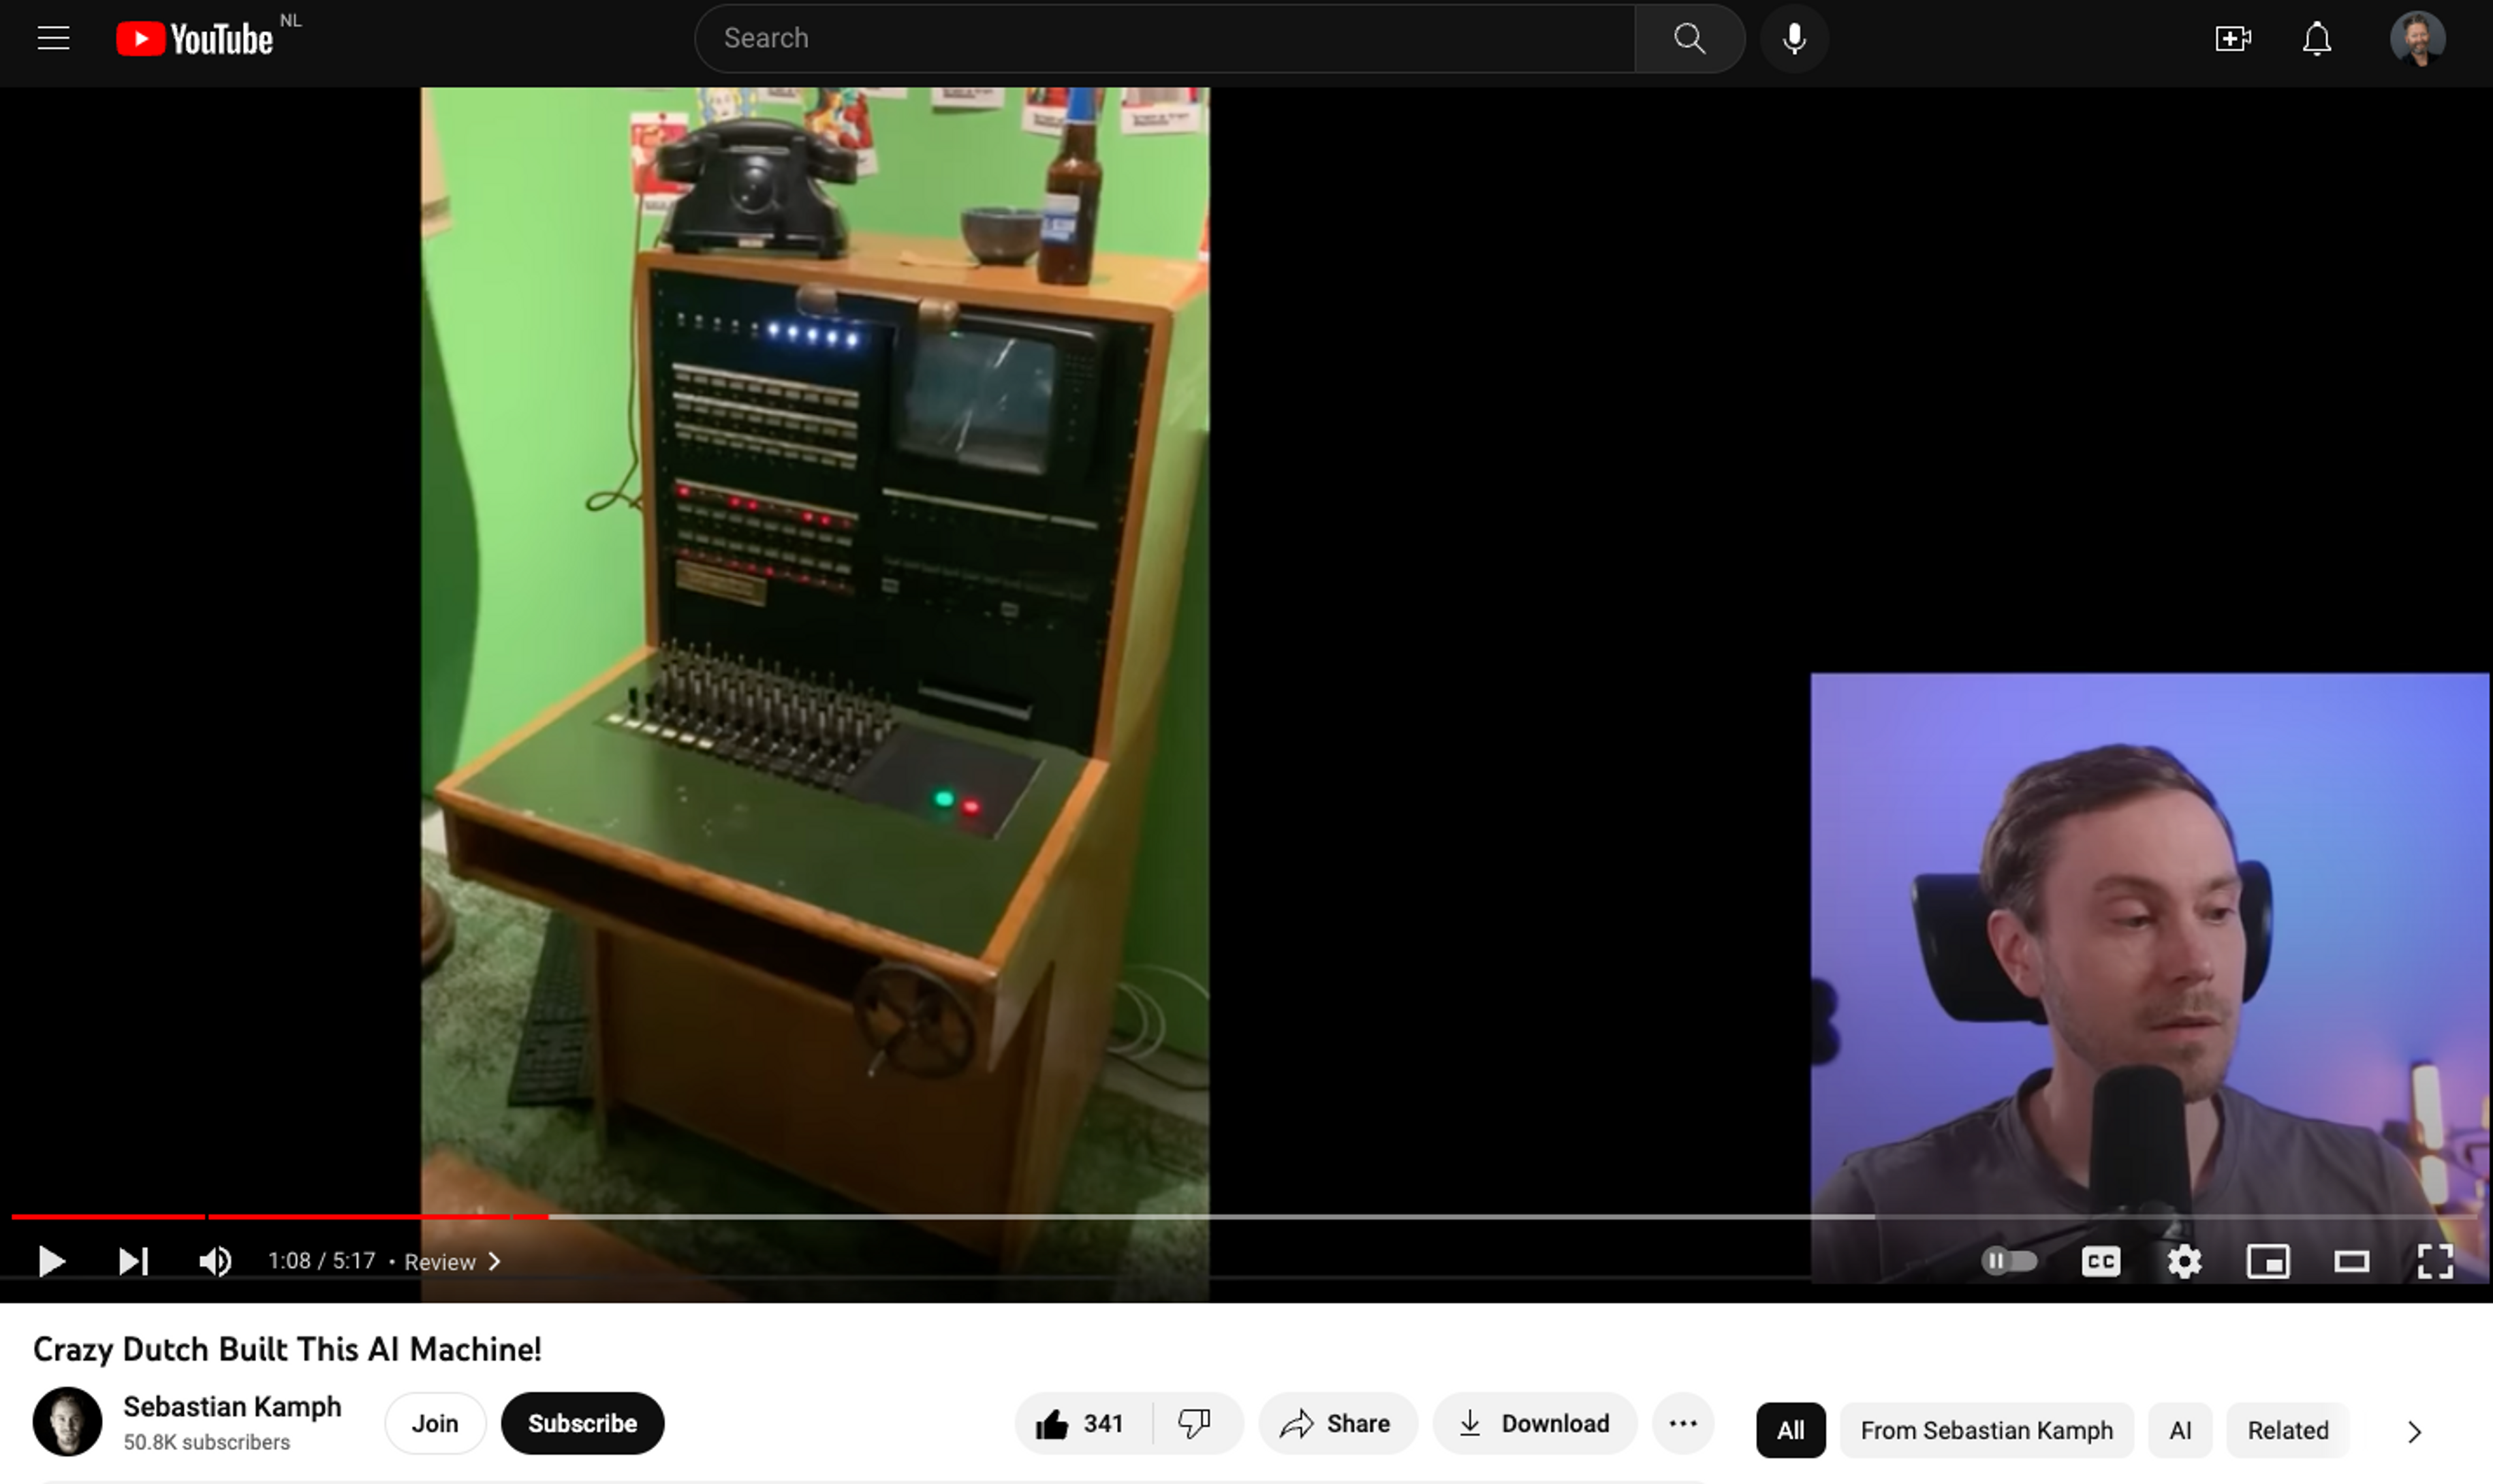Open the hamburger guide menu

tap(53, 39)
